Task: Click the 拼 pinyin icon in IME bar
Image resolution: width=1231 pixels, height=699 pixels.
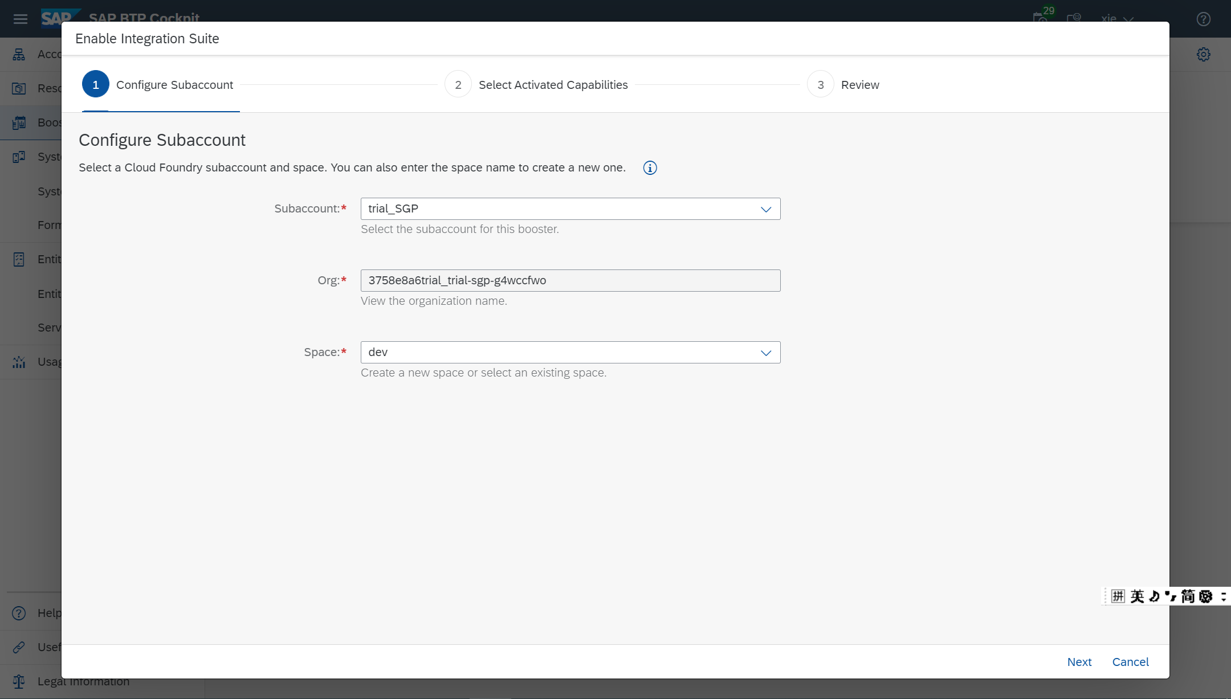Action: pos(1118,596)
